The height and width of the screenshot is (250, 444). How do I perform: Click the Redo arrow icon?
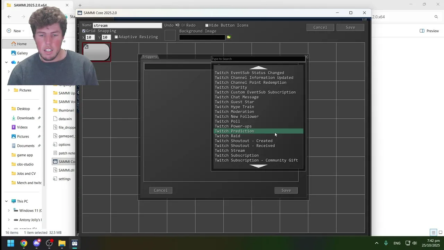pyautogui.click(x=183, y=25)
